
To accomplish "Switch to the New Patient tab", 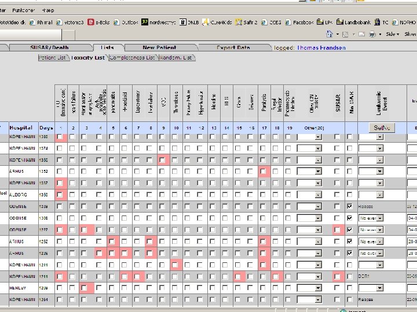I will pos(159,47).
